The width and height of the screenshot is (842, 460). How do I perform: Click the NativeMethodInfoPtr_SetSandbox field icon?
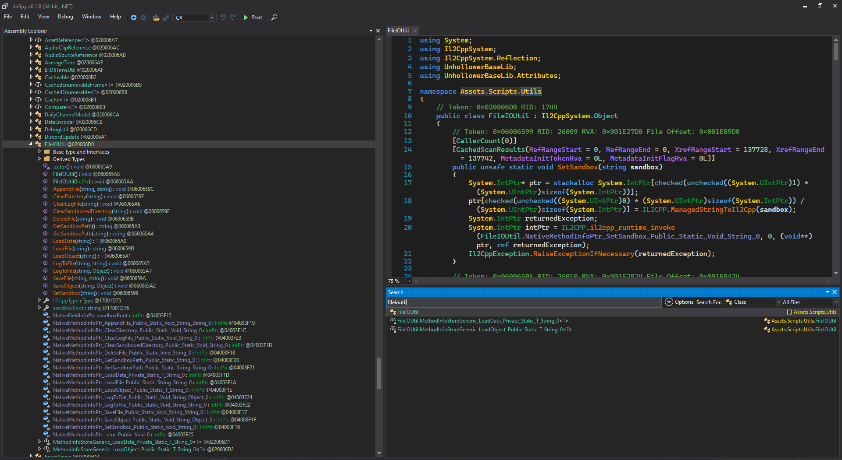46,427
